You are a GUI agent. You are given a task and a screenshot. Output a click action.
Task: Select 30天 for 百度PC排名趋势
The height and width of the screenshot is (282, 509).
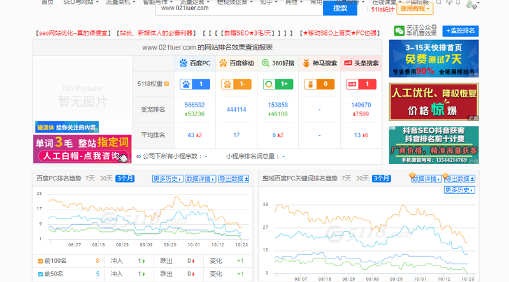point(106,178)
